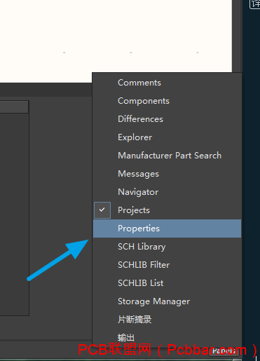This screenshot has width=260, height=361.
Task: Open the Explorer panel
Action: point(167,137)
